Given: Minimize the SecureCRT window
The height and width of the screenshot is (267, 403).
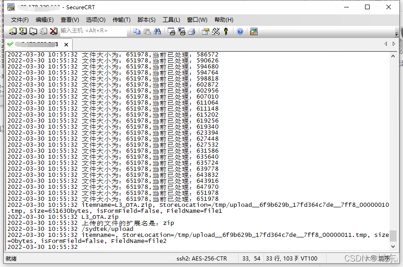Looking at the screenshot, I should click(x=346, y=7).
